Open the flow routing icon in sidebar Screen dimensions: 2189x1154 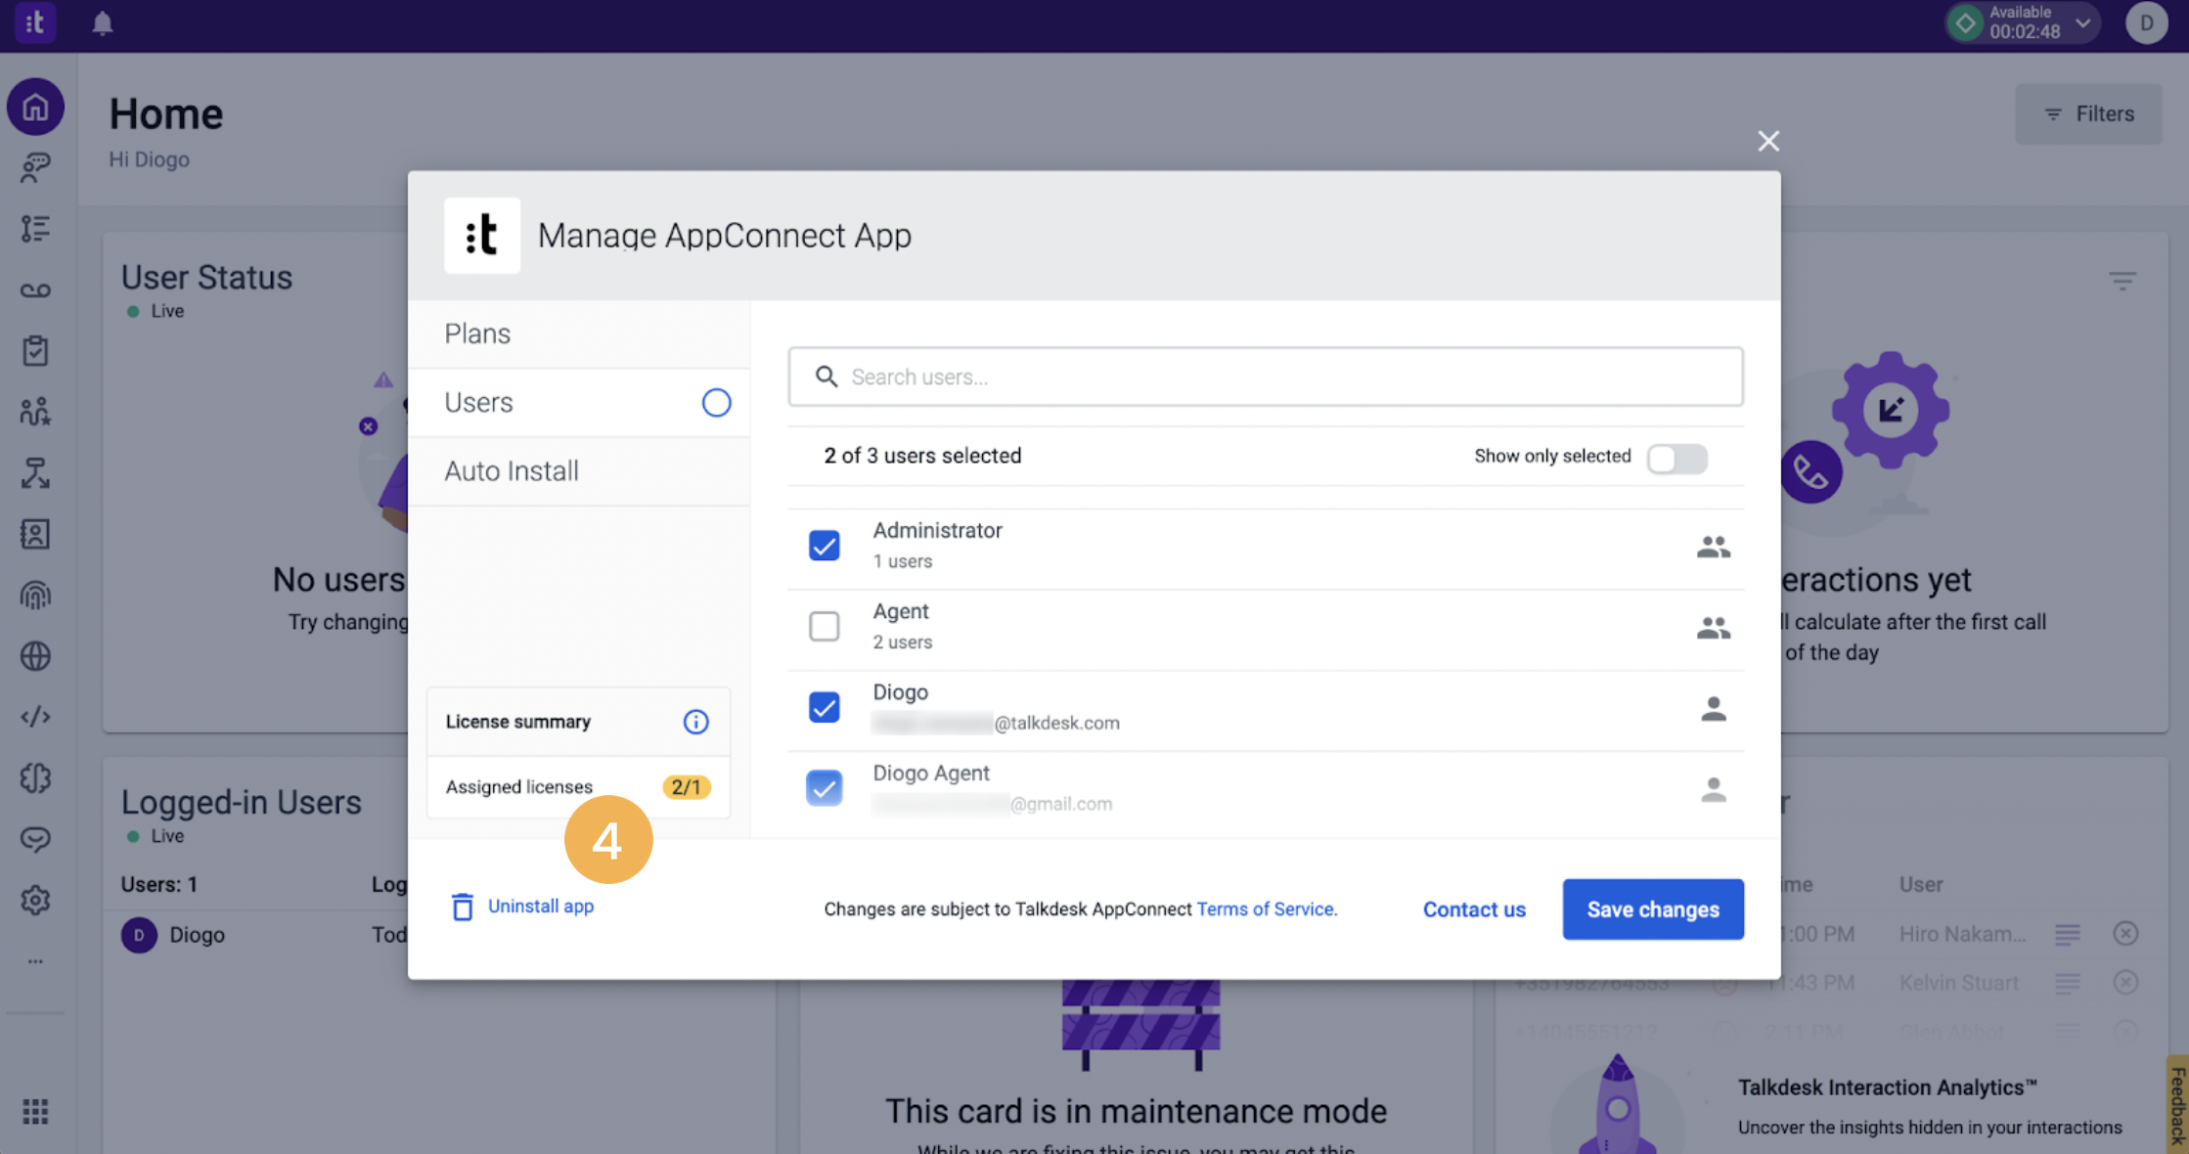35,473
